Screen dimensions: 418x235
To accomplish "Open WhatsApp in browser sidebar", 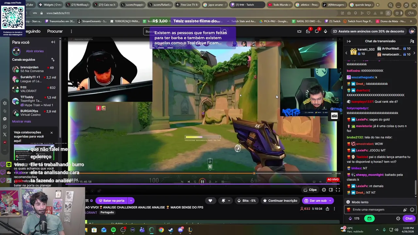I will (x=5, y=127).
